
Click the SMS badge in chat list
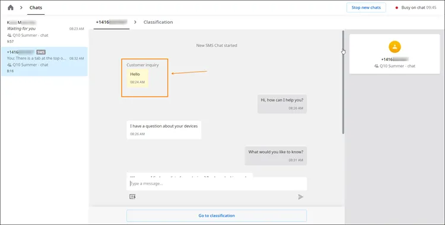41,52
